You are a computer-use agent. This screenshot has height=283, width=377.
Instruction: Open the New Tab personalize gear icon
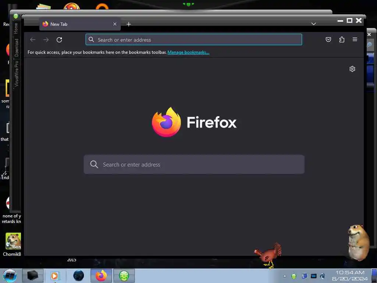click(352, 69)
